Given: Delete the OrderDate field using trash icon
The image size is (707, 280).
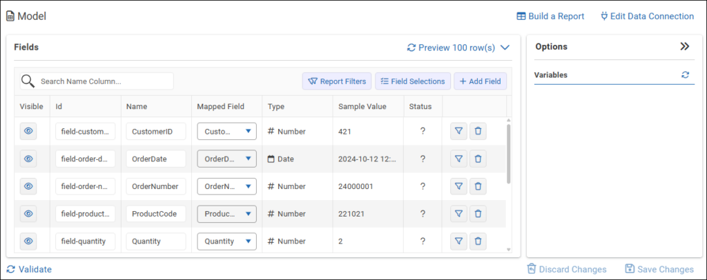Looking at the screenshot, I should tap(478, 159).
